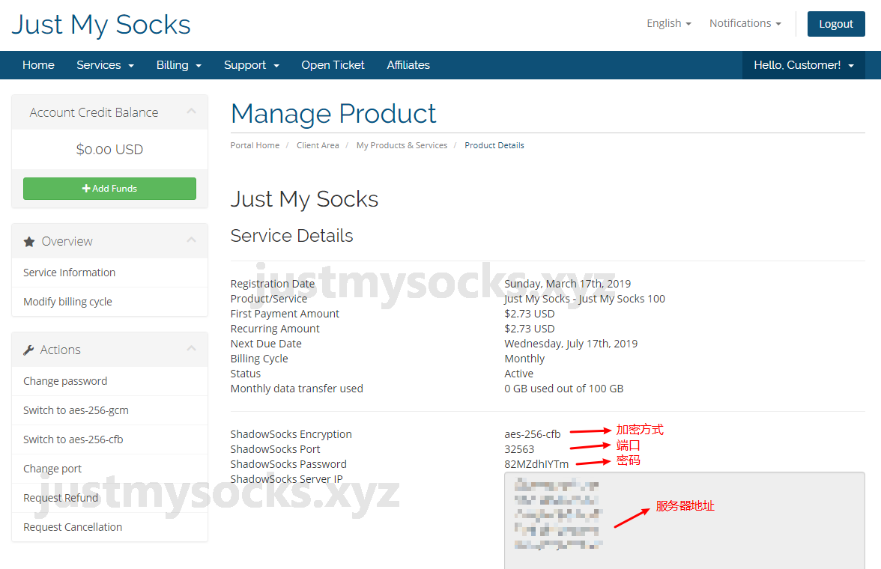Image resolution: width=881 pixels, height=569 pixels.
Task: Collapse the Overview panel chevron
Action: coord(191,240)
